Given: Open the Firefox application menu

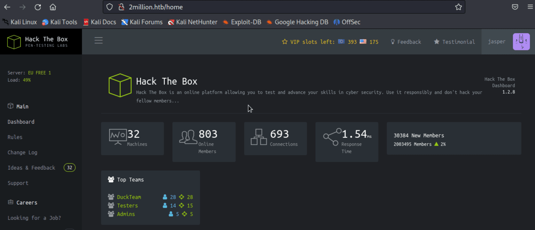Looking at the screenshot, I should click(530, 7).
